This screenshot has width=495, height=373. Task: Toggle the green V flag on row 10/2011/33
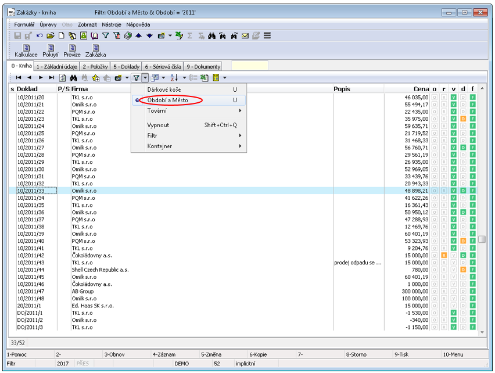click(454, 191)
